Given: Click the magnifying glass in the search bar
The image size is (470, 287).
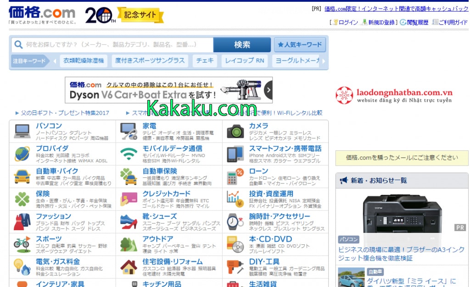Looking at the screenshot, I should pos(18,45).
